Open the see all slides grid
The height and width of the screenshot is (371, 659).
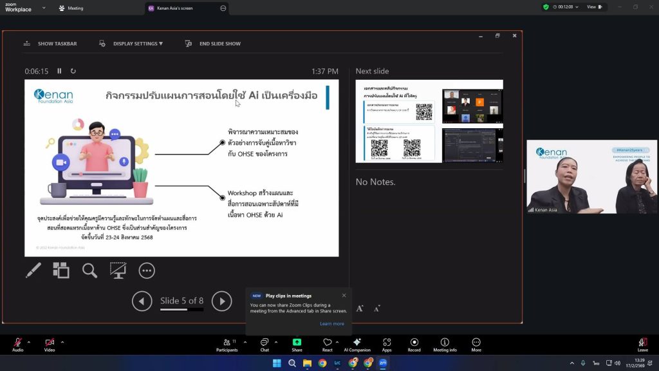(61, 271)
